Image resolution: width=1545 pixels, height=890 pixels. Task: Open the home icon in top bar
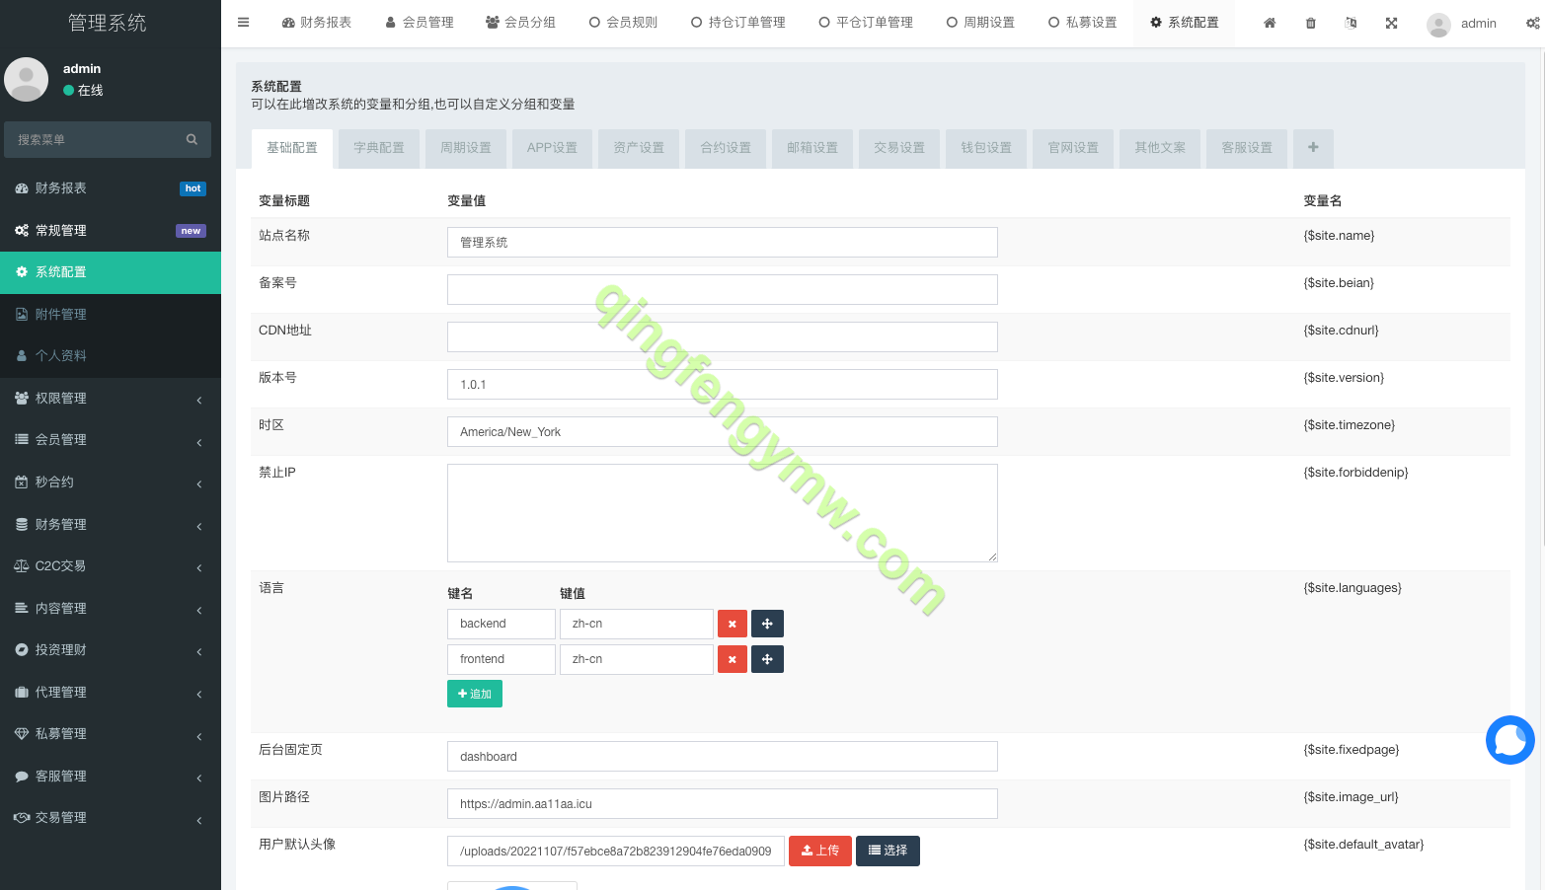(1270, 23)
